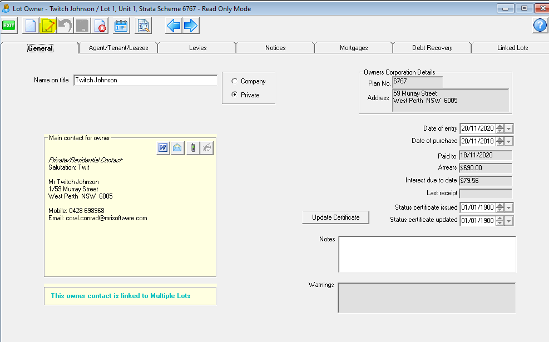Create a new record with blank page icon
The width and height of the screenshot is (549, 342).
[x=31, y=26]
